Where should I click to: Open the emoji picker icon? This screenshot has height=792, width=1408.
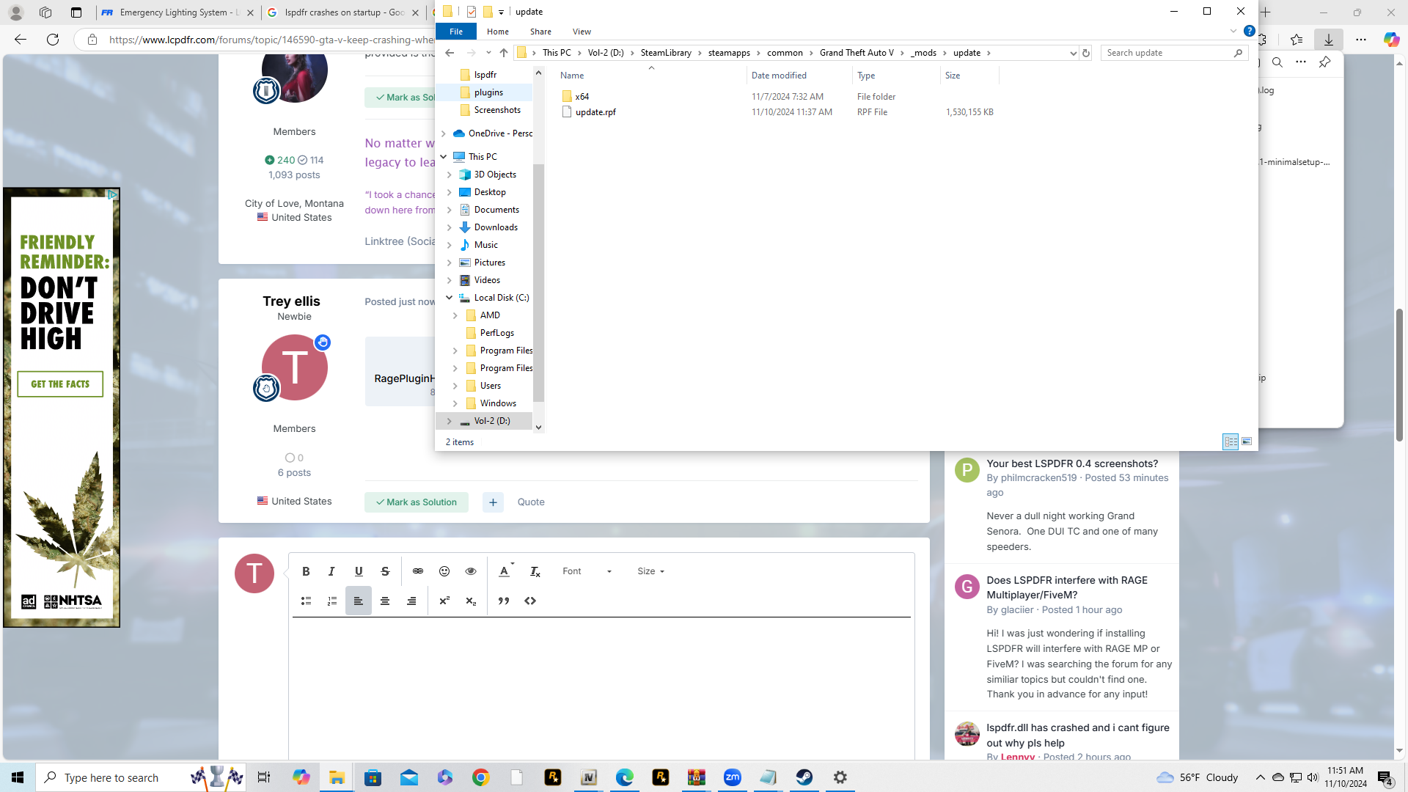[444, 571]
